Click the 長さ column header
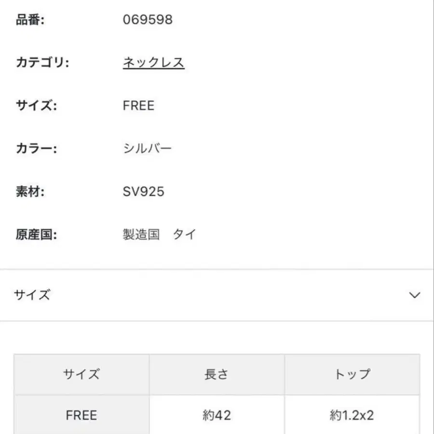 (217, 374)
